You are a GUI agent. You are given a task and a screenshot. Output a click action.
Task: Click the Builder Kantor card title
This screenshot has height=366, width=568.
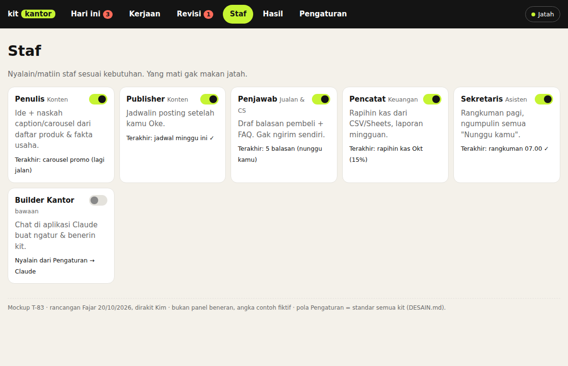click(x=45, y=200)
